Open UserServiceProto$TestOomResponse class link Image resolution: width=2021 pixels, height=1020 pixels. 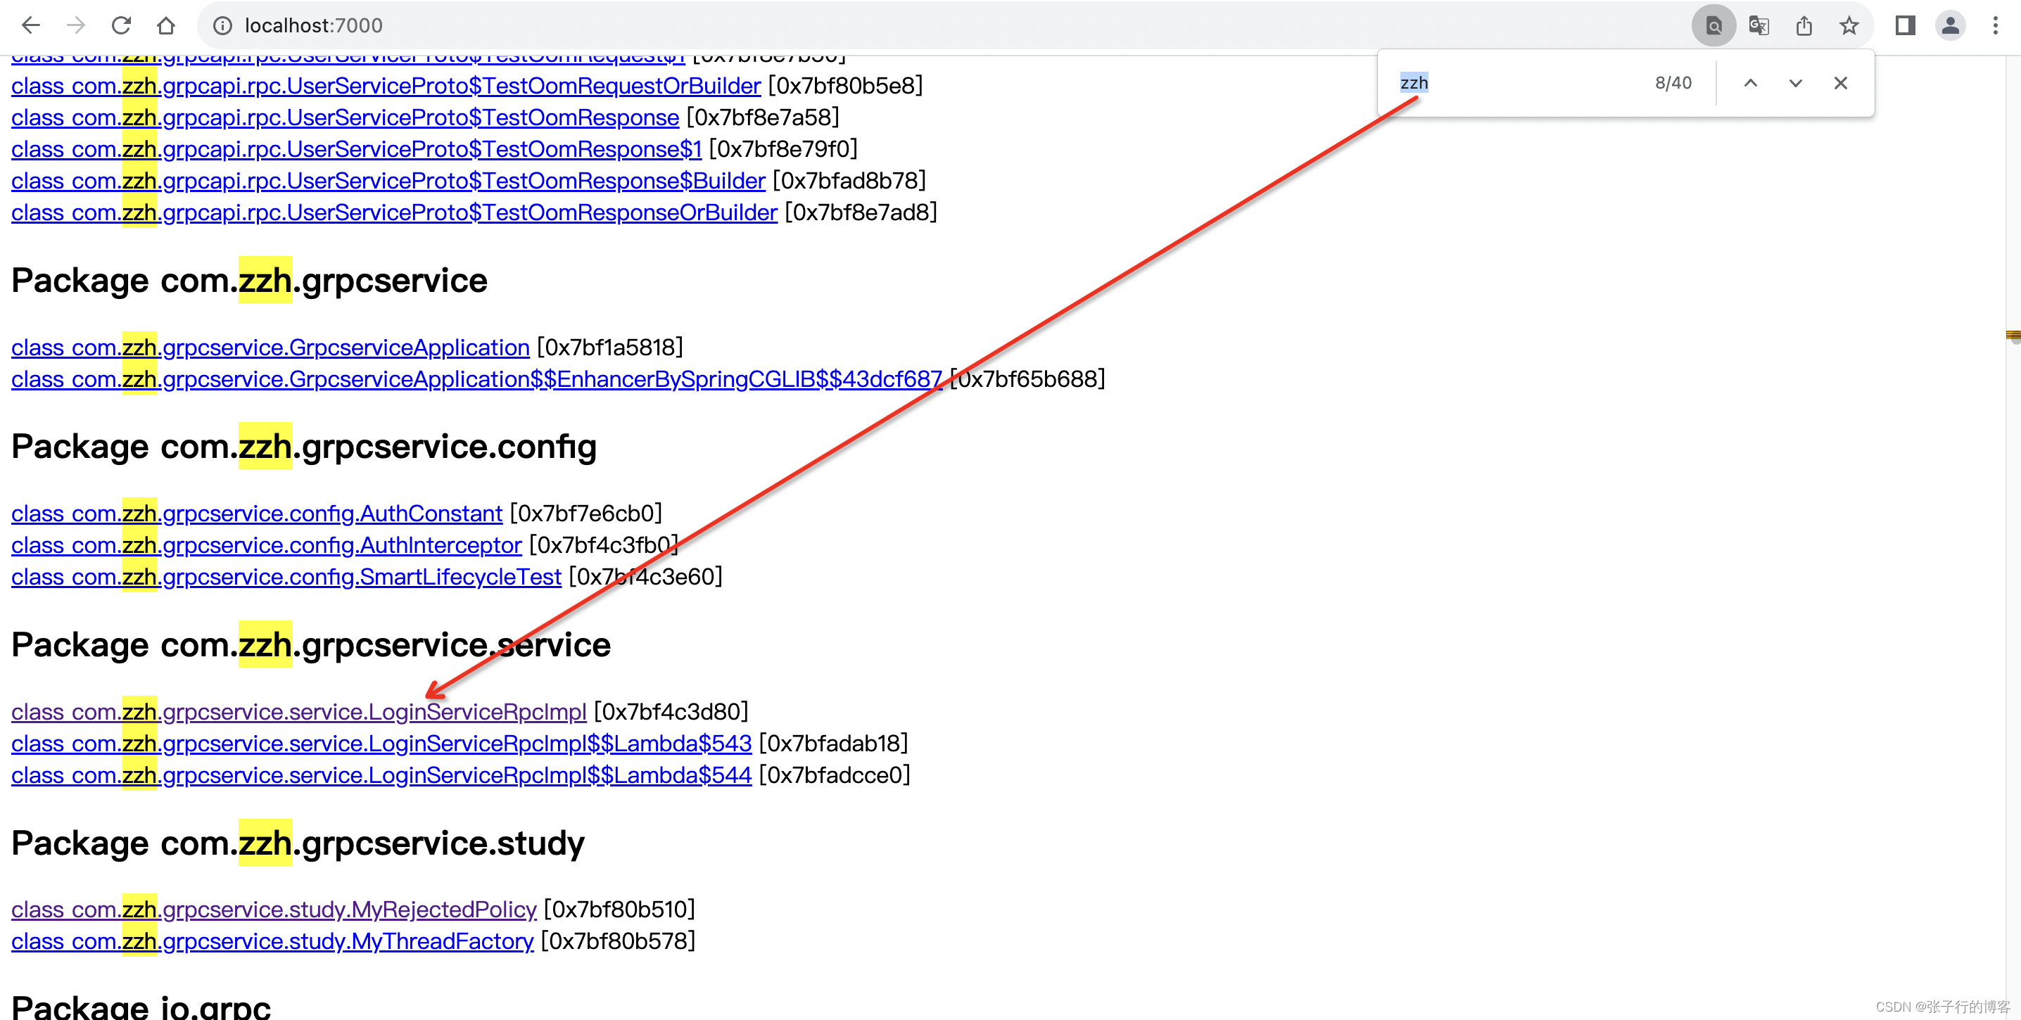[x=346, y=117]
